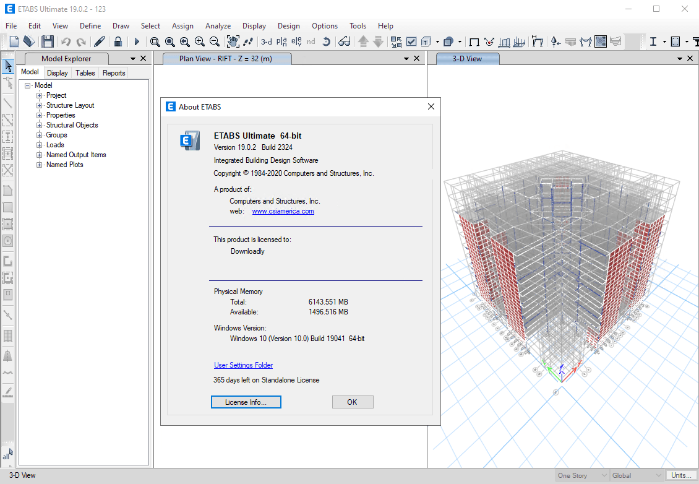This screenshot has height=484, width=699.
Task: Switch to 3-d view using the toolbar icon
Action: coord(266,43)
